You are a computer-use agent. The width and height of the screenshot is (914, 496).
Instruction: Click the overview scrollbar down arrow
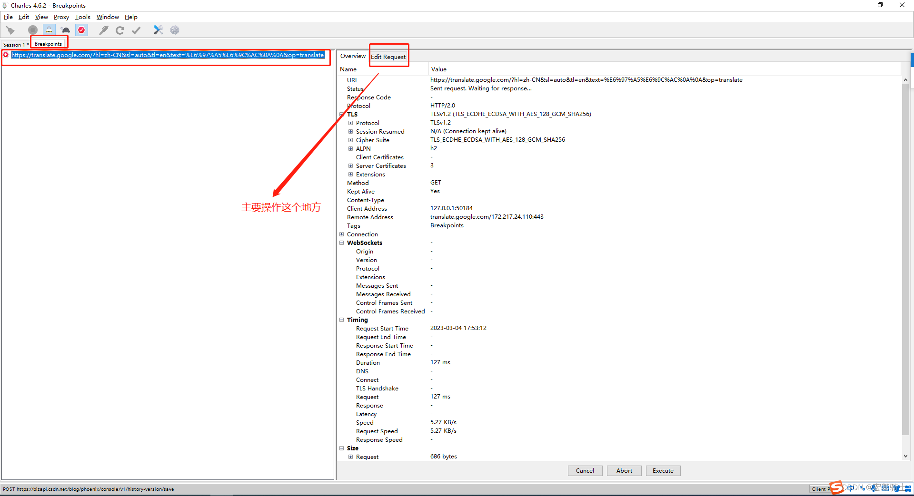[905, 456]
